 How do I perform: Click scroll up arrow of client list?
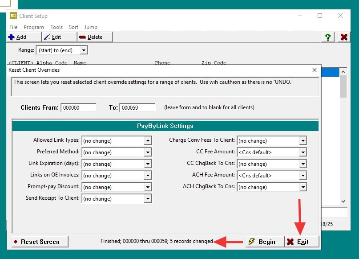pyautogui.click(x=343, y=72)
